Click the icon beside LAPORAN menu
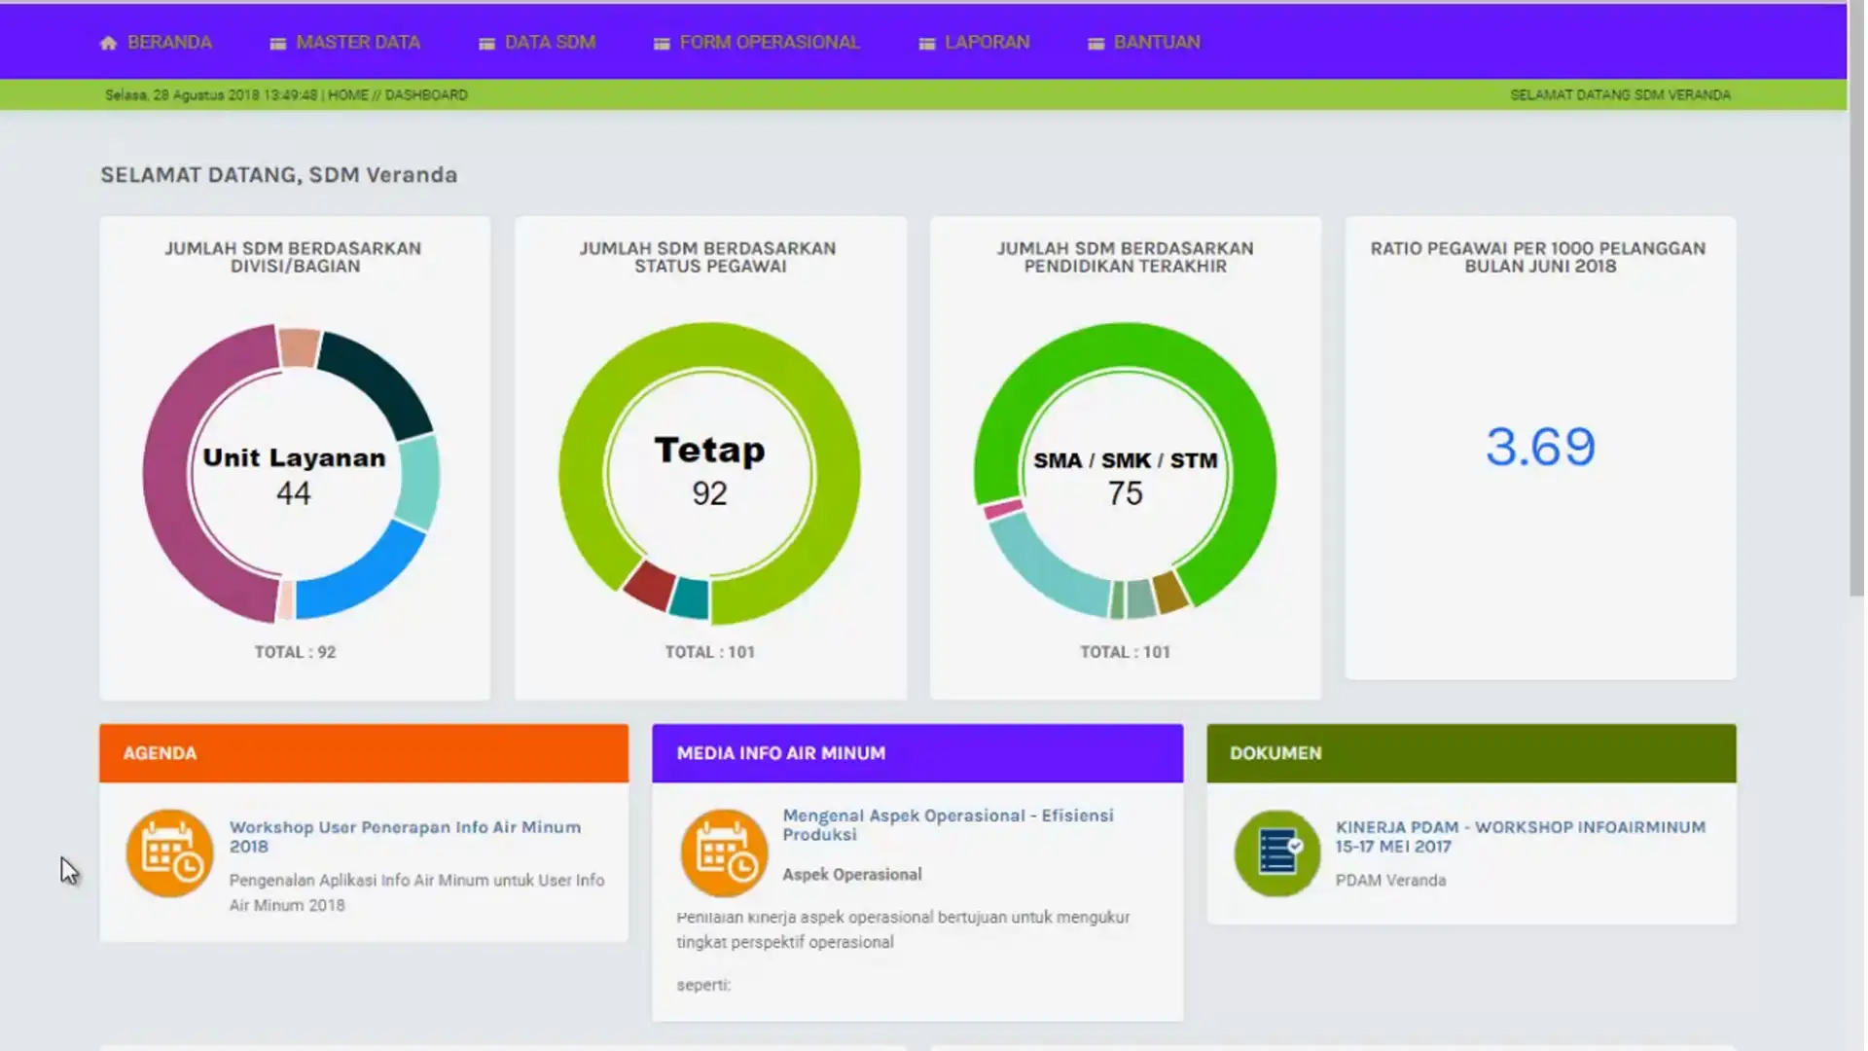 coord(926,44)
